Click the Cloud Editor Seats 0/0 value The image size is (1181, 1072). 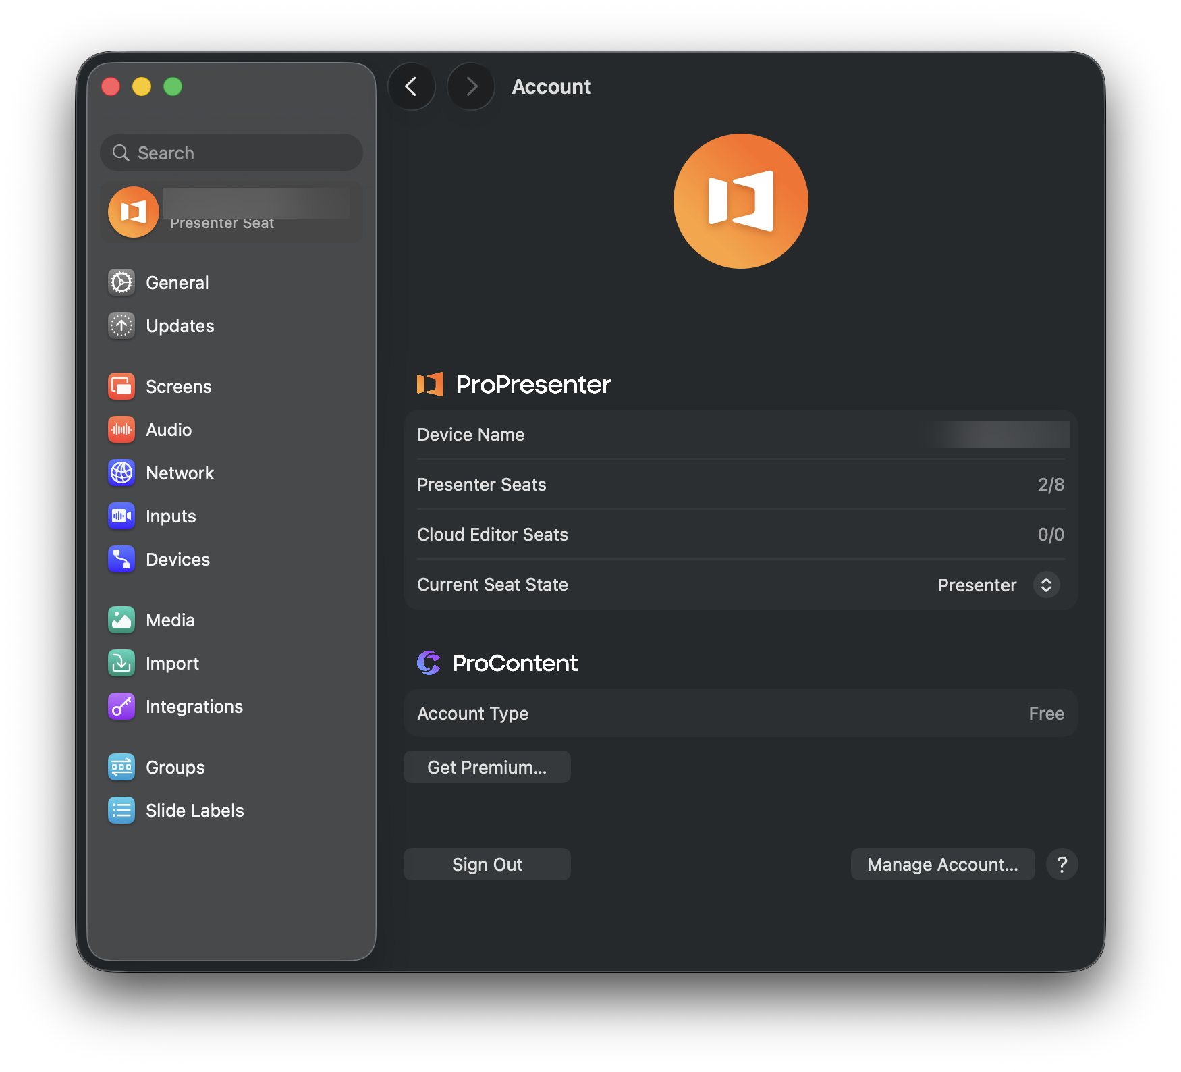point(1051,535)
